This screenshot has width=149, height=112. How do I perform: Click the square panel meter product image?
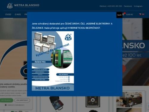(93, 102)
